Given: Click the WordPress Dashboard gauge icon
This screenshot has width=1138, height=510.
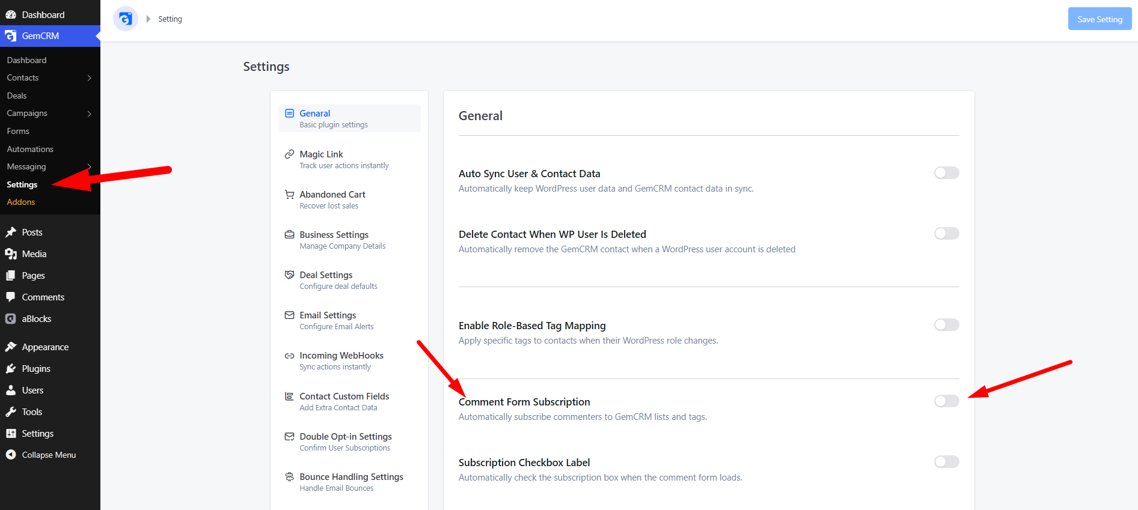Looking at the screenshot, I should [x=11, y=14].
